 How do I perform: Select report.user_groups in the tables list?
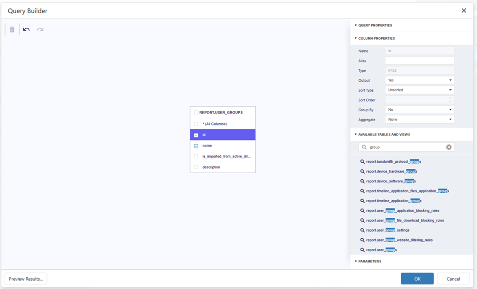pyautogui.click(x=381, y=250)
